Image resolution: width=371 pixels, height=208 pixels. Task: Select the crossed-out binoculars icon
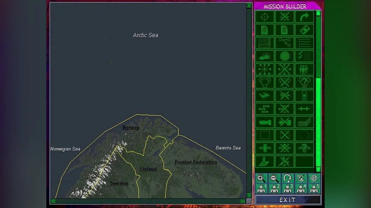click(284, 96)
